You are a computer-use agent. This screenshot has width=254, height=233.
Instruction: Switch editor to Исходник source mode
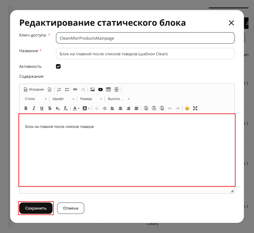[34, 89]
